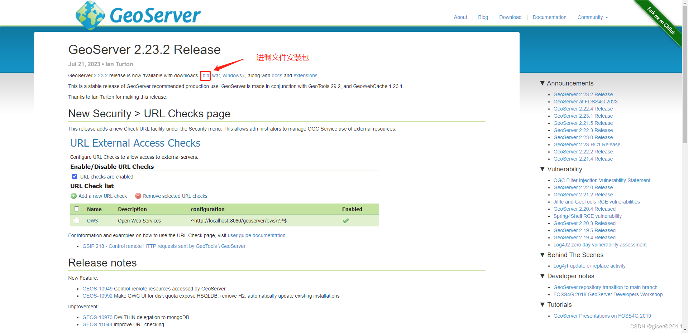Open issue GEOS-10992
The height and width of the screenshot is (333, 688).
coord(97,296)
